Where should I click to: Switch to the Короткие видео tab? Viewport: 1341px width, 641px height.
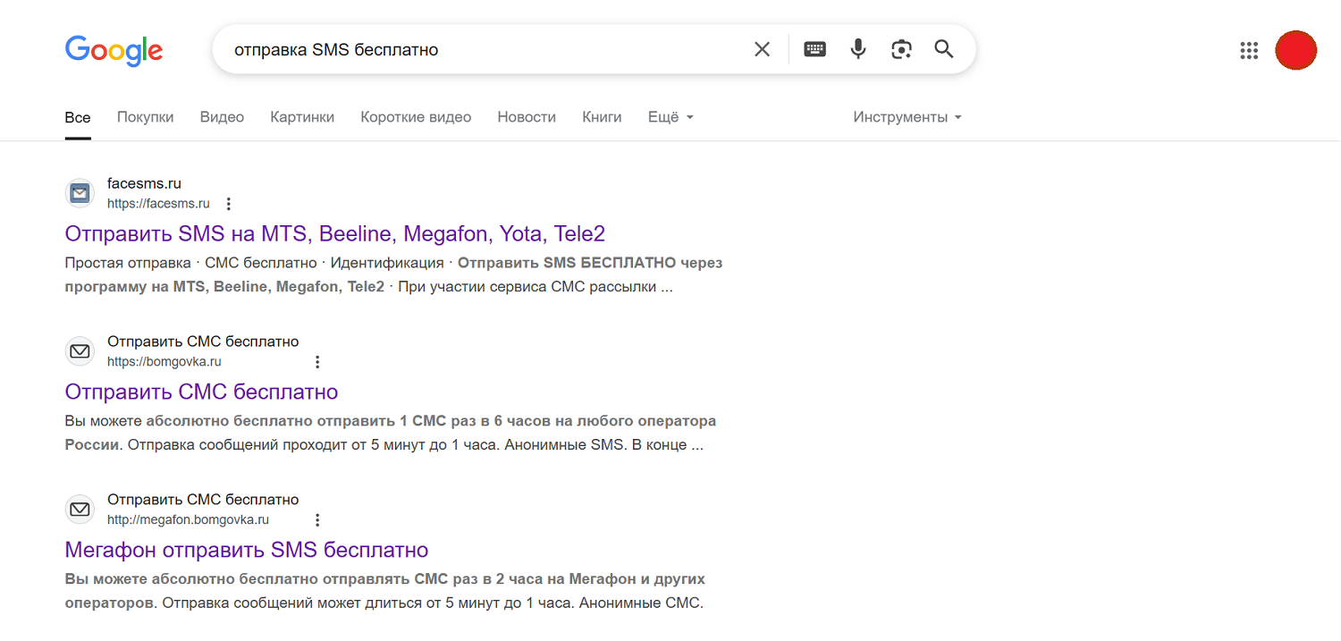(x=416, y=117)
